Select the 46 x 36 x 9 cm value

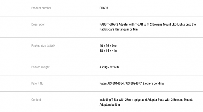click(109, 46)
